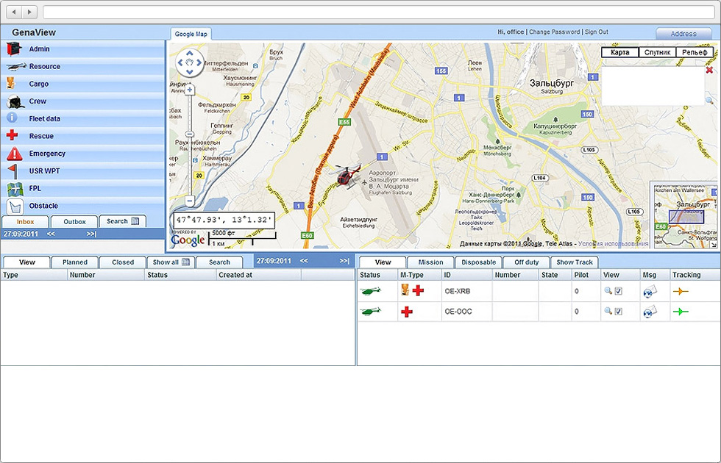The image size is (721, 463).
Task: Toggle view checkbox for OE-OOC
Action: (619, 312)
